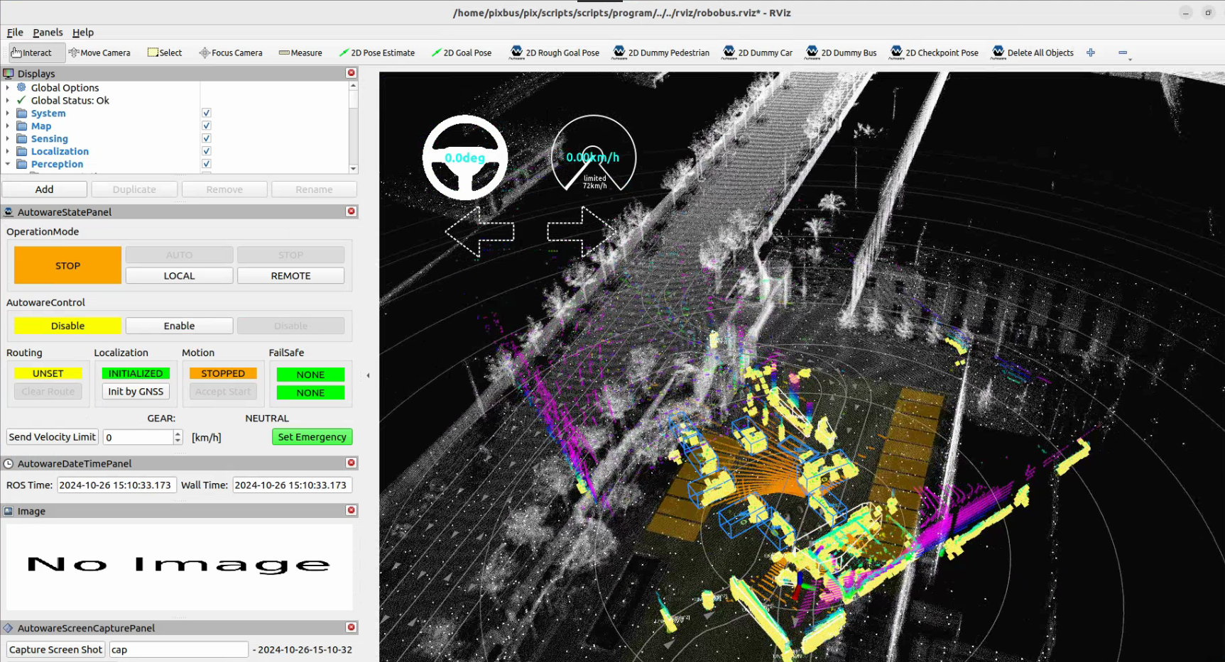1225x662 pixels.
Task: Close the AutowareStatePanel
Action: [351, 211]
